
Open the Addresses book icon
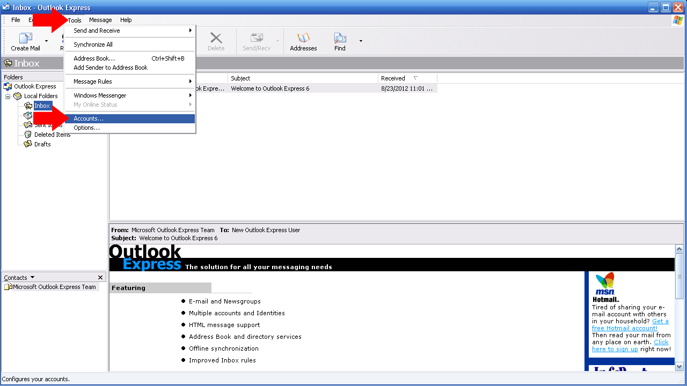(x=303, y=38)
